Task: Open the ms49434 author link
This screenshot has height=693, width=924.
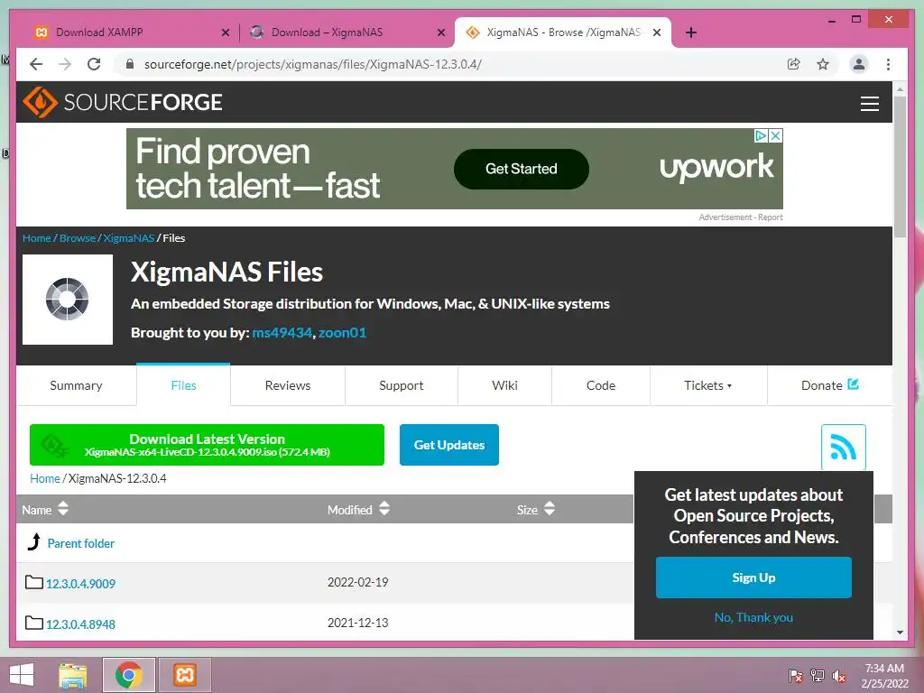Action: (282, 332)
